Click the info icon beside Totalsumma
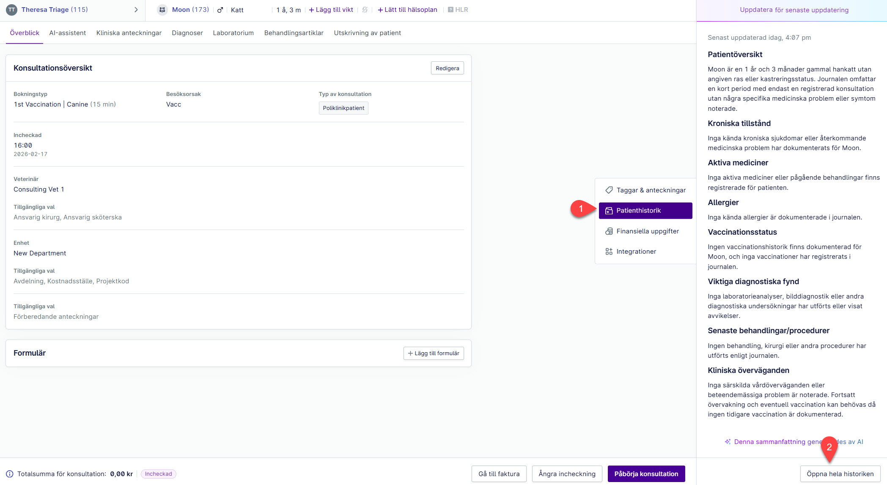Viewport: 887px width, 485px height. point(10,474)
